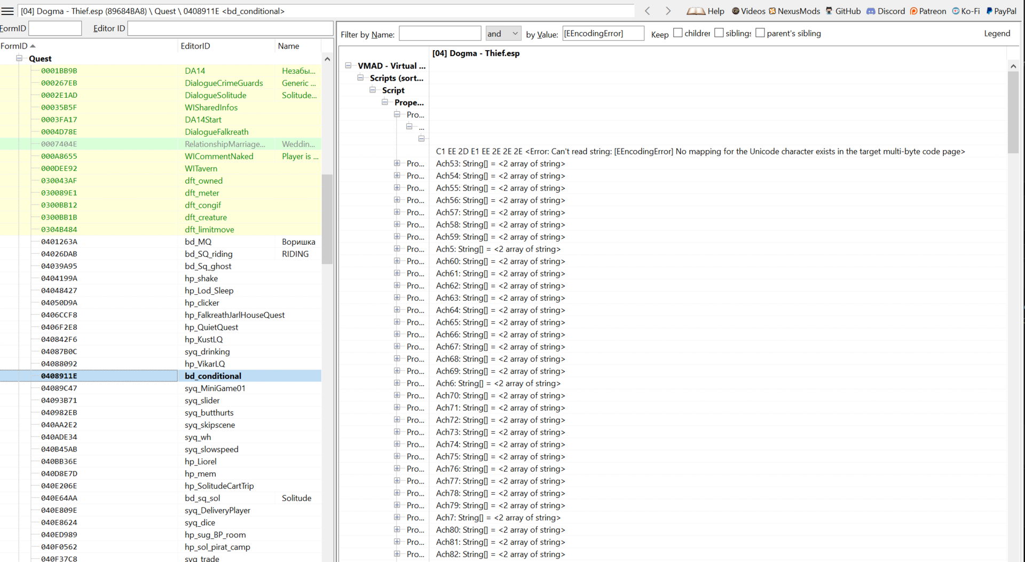
Task: Sort by the Name column header
Action: (298, 46)
